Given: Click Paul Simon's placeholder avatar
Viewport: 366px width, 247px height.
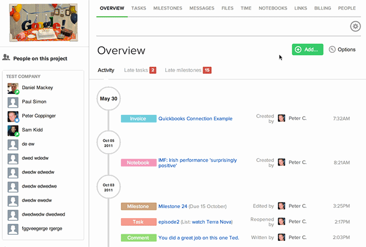Looking at the screenshot, I should [x=13, y=102].
